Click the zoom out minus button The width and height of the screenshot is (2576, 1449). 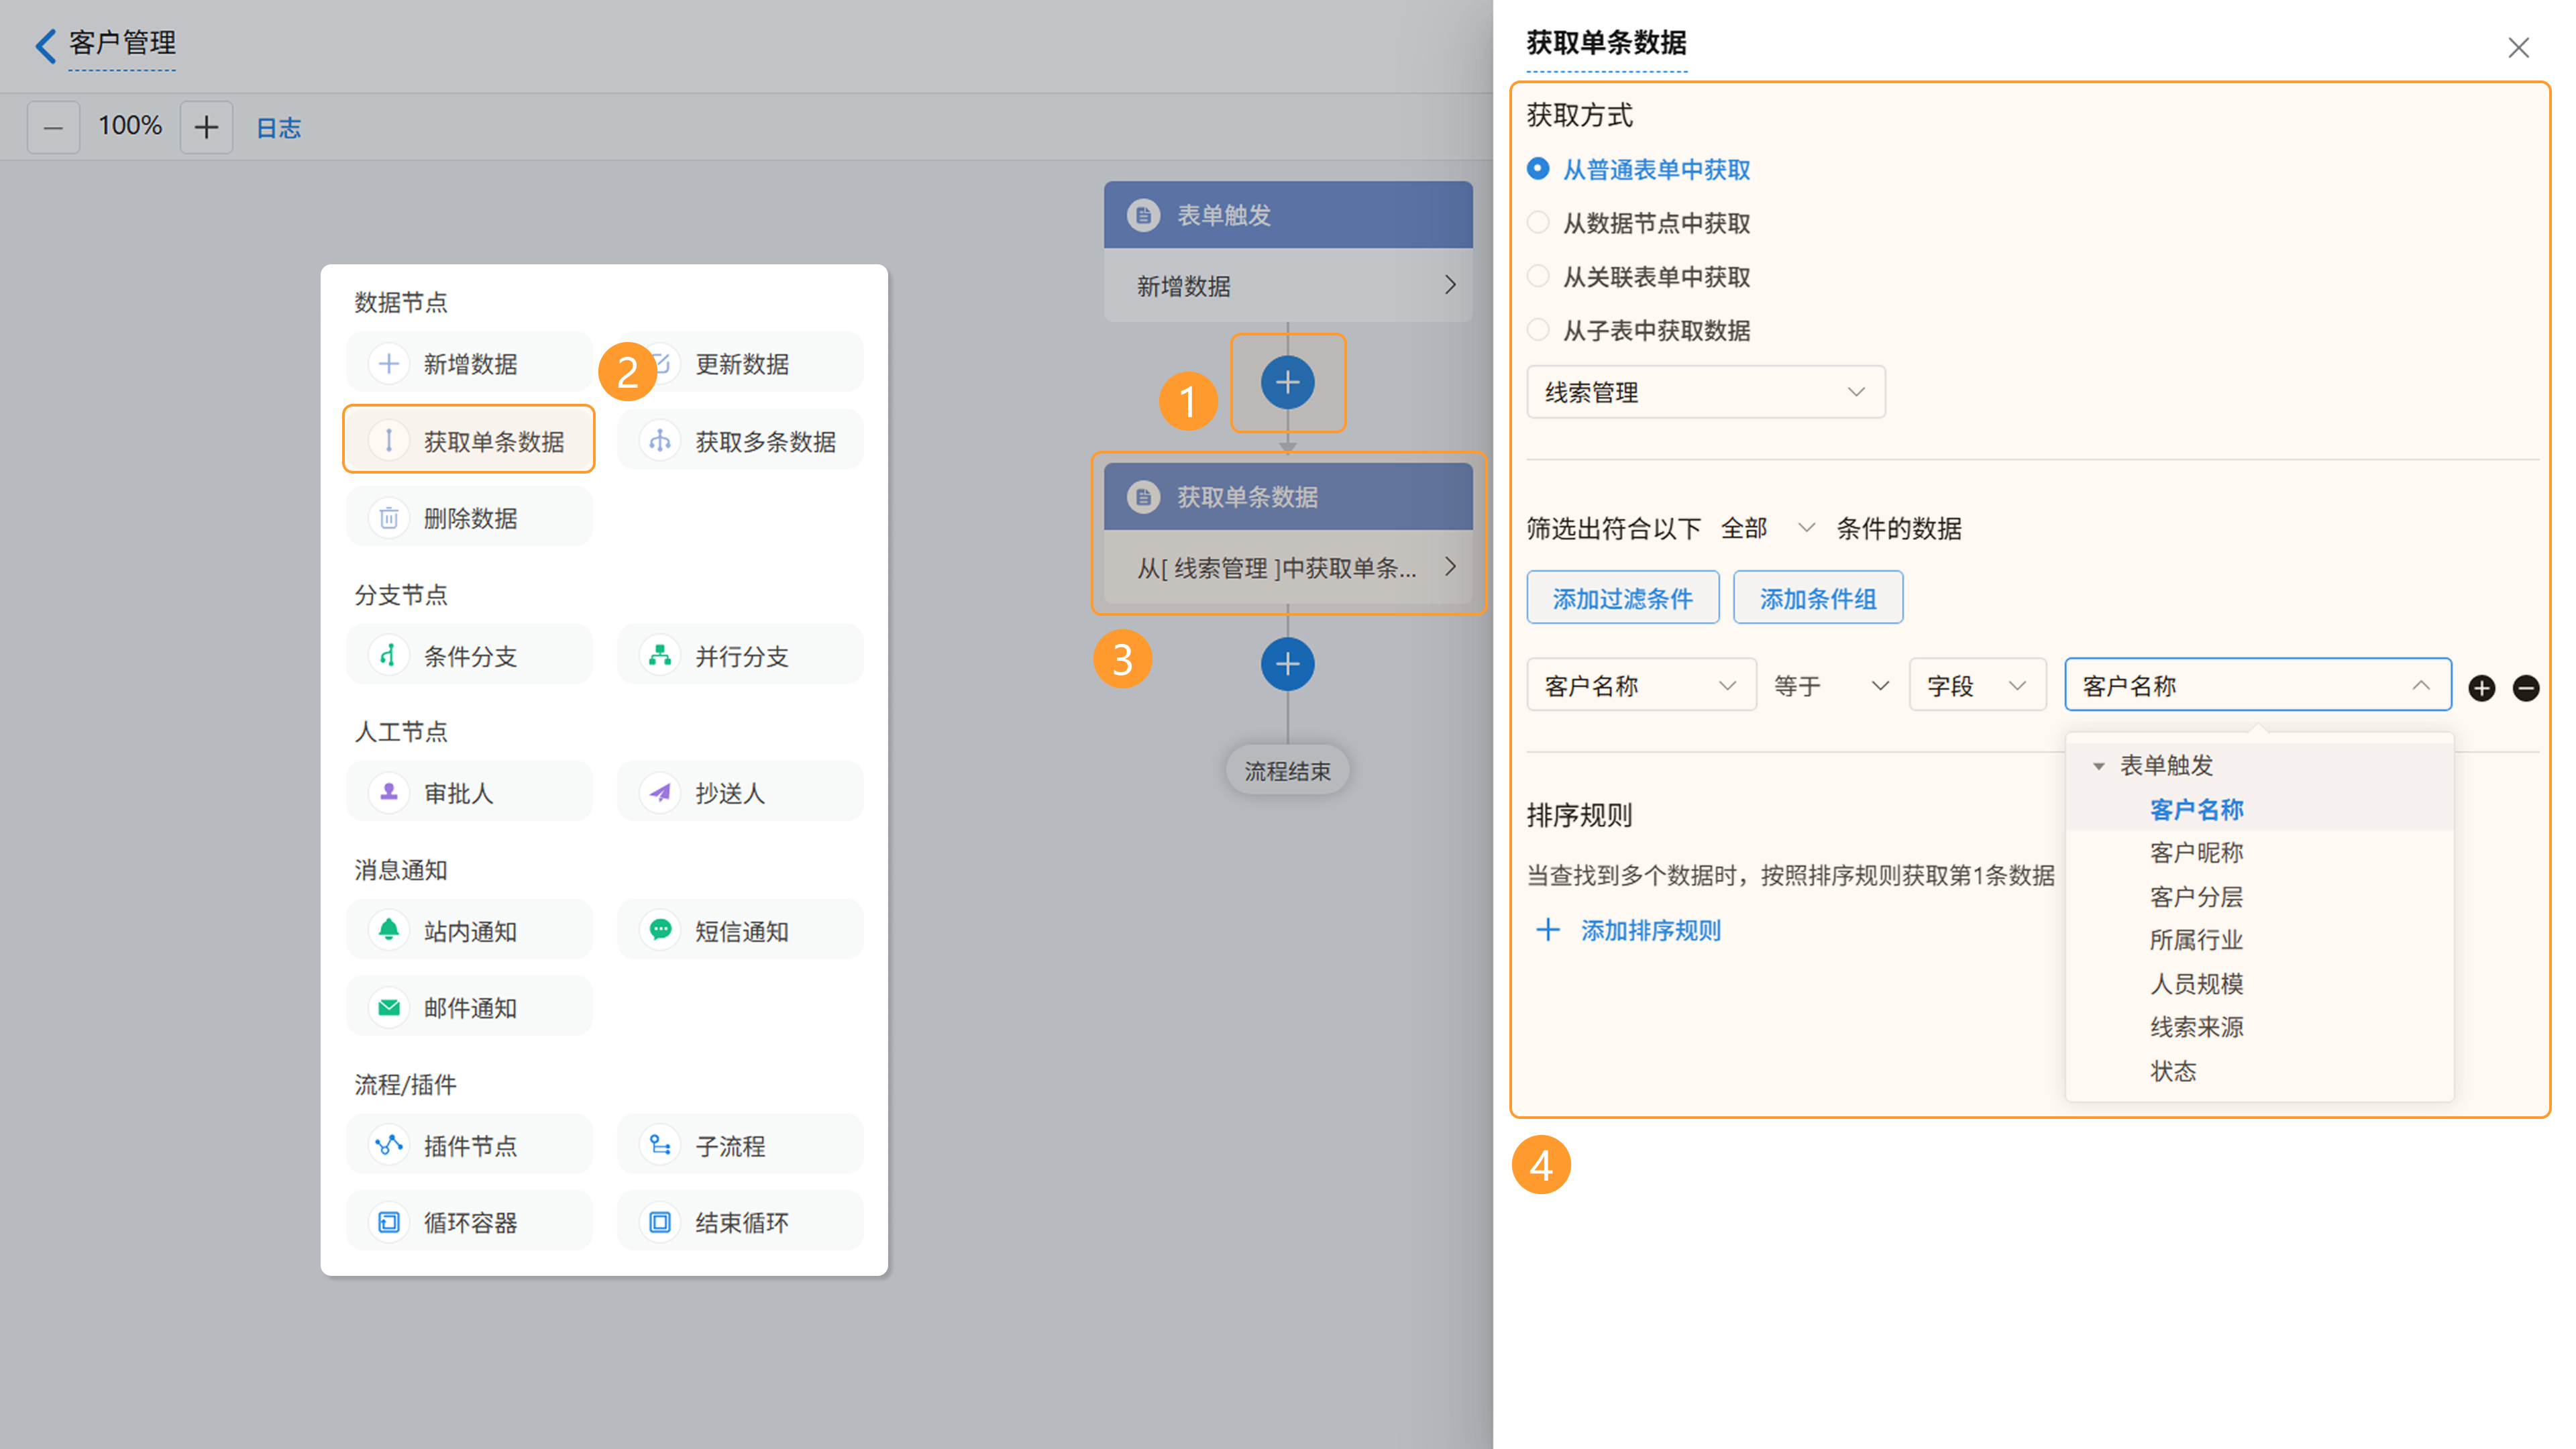[x=53, y=127]
